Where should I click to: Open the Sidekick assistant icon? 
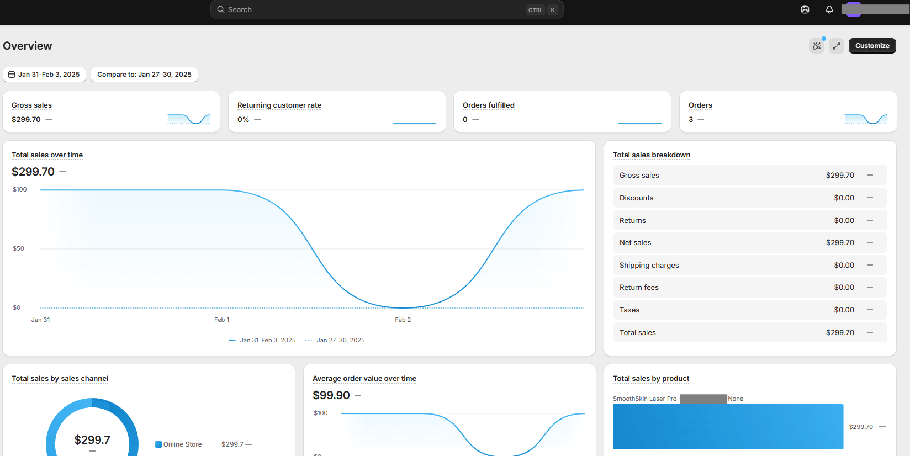pos(805,10)
